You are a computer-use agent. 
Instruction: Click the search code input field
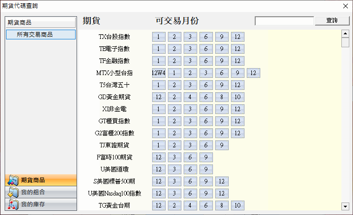click(x=284, y=21)
